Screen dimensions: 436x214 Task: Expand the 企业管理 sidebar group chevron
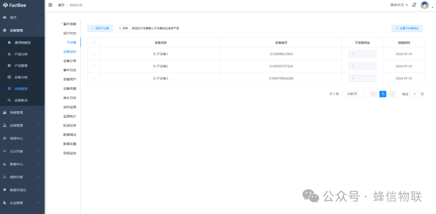click(39, 203)
